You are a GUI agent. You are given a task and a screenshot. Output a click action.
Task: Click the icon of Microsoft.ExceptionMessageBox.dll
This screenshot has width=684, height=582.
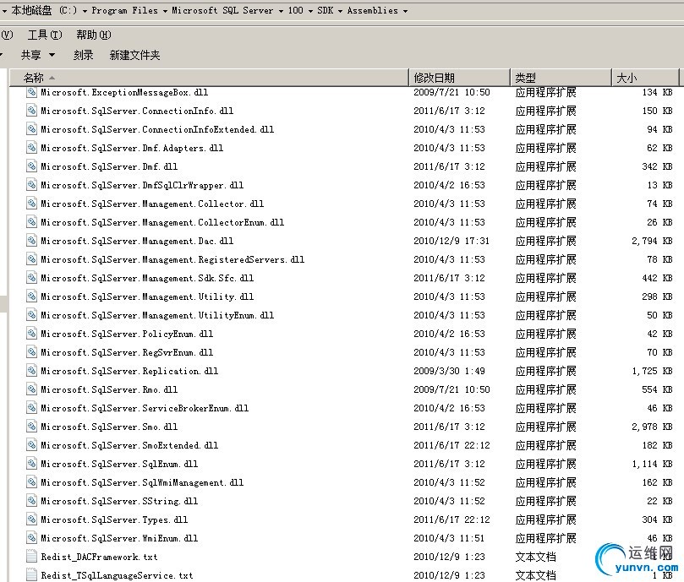(31, 92)
